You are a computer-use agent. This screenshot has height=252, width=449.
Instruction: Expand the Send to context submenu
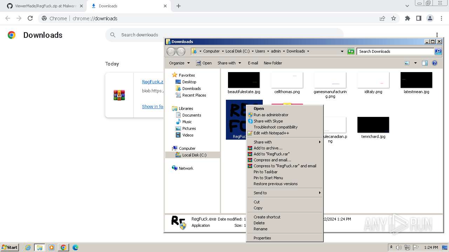pos(284,193)
